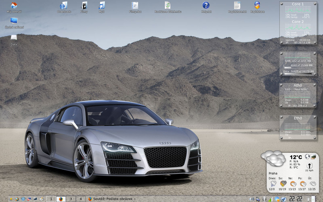This screenshot has width=323, height=202.
Task: Click the large cloud icon on weather widget
Action: (x=273, y=158)
